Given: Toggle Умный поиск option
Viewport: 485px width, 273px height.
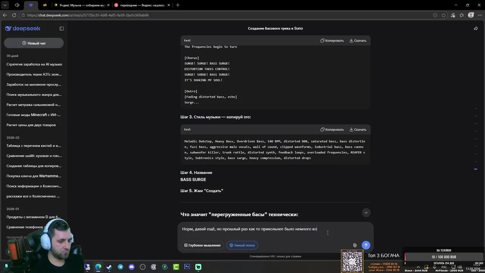Looking at the screenshot, I should (x=242, y=245).
